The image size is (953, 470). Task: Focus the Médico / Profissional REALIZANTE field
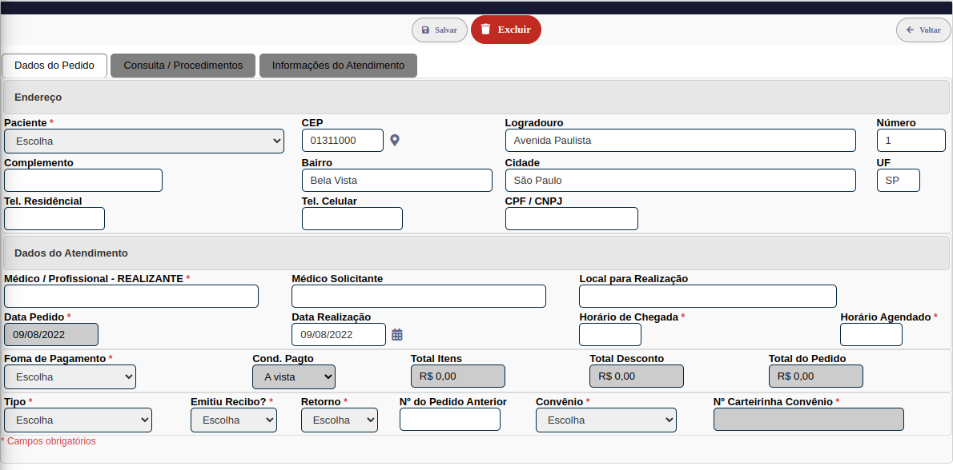tap(131, 297)
